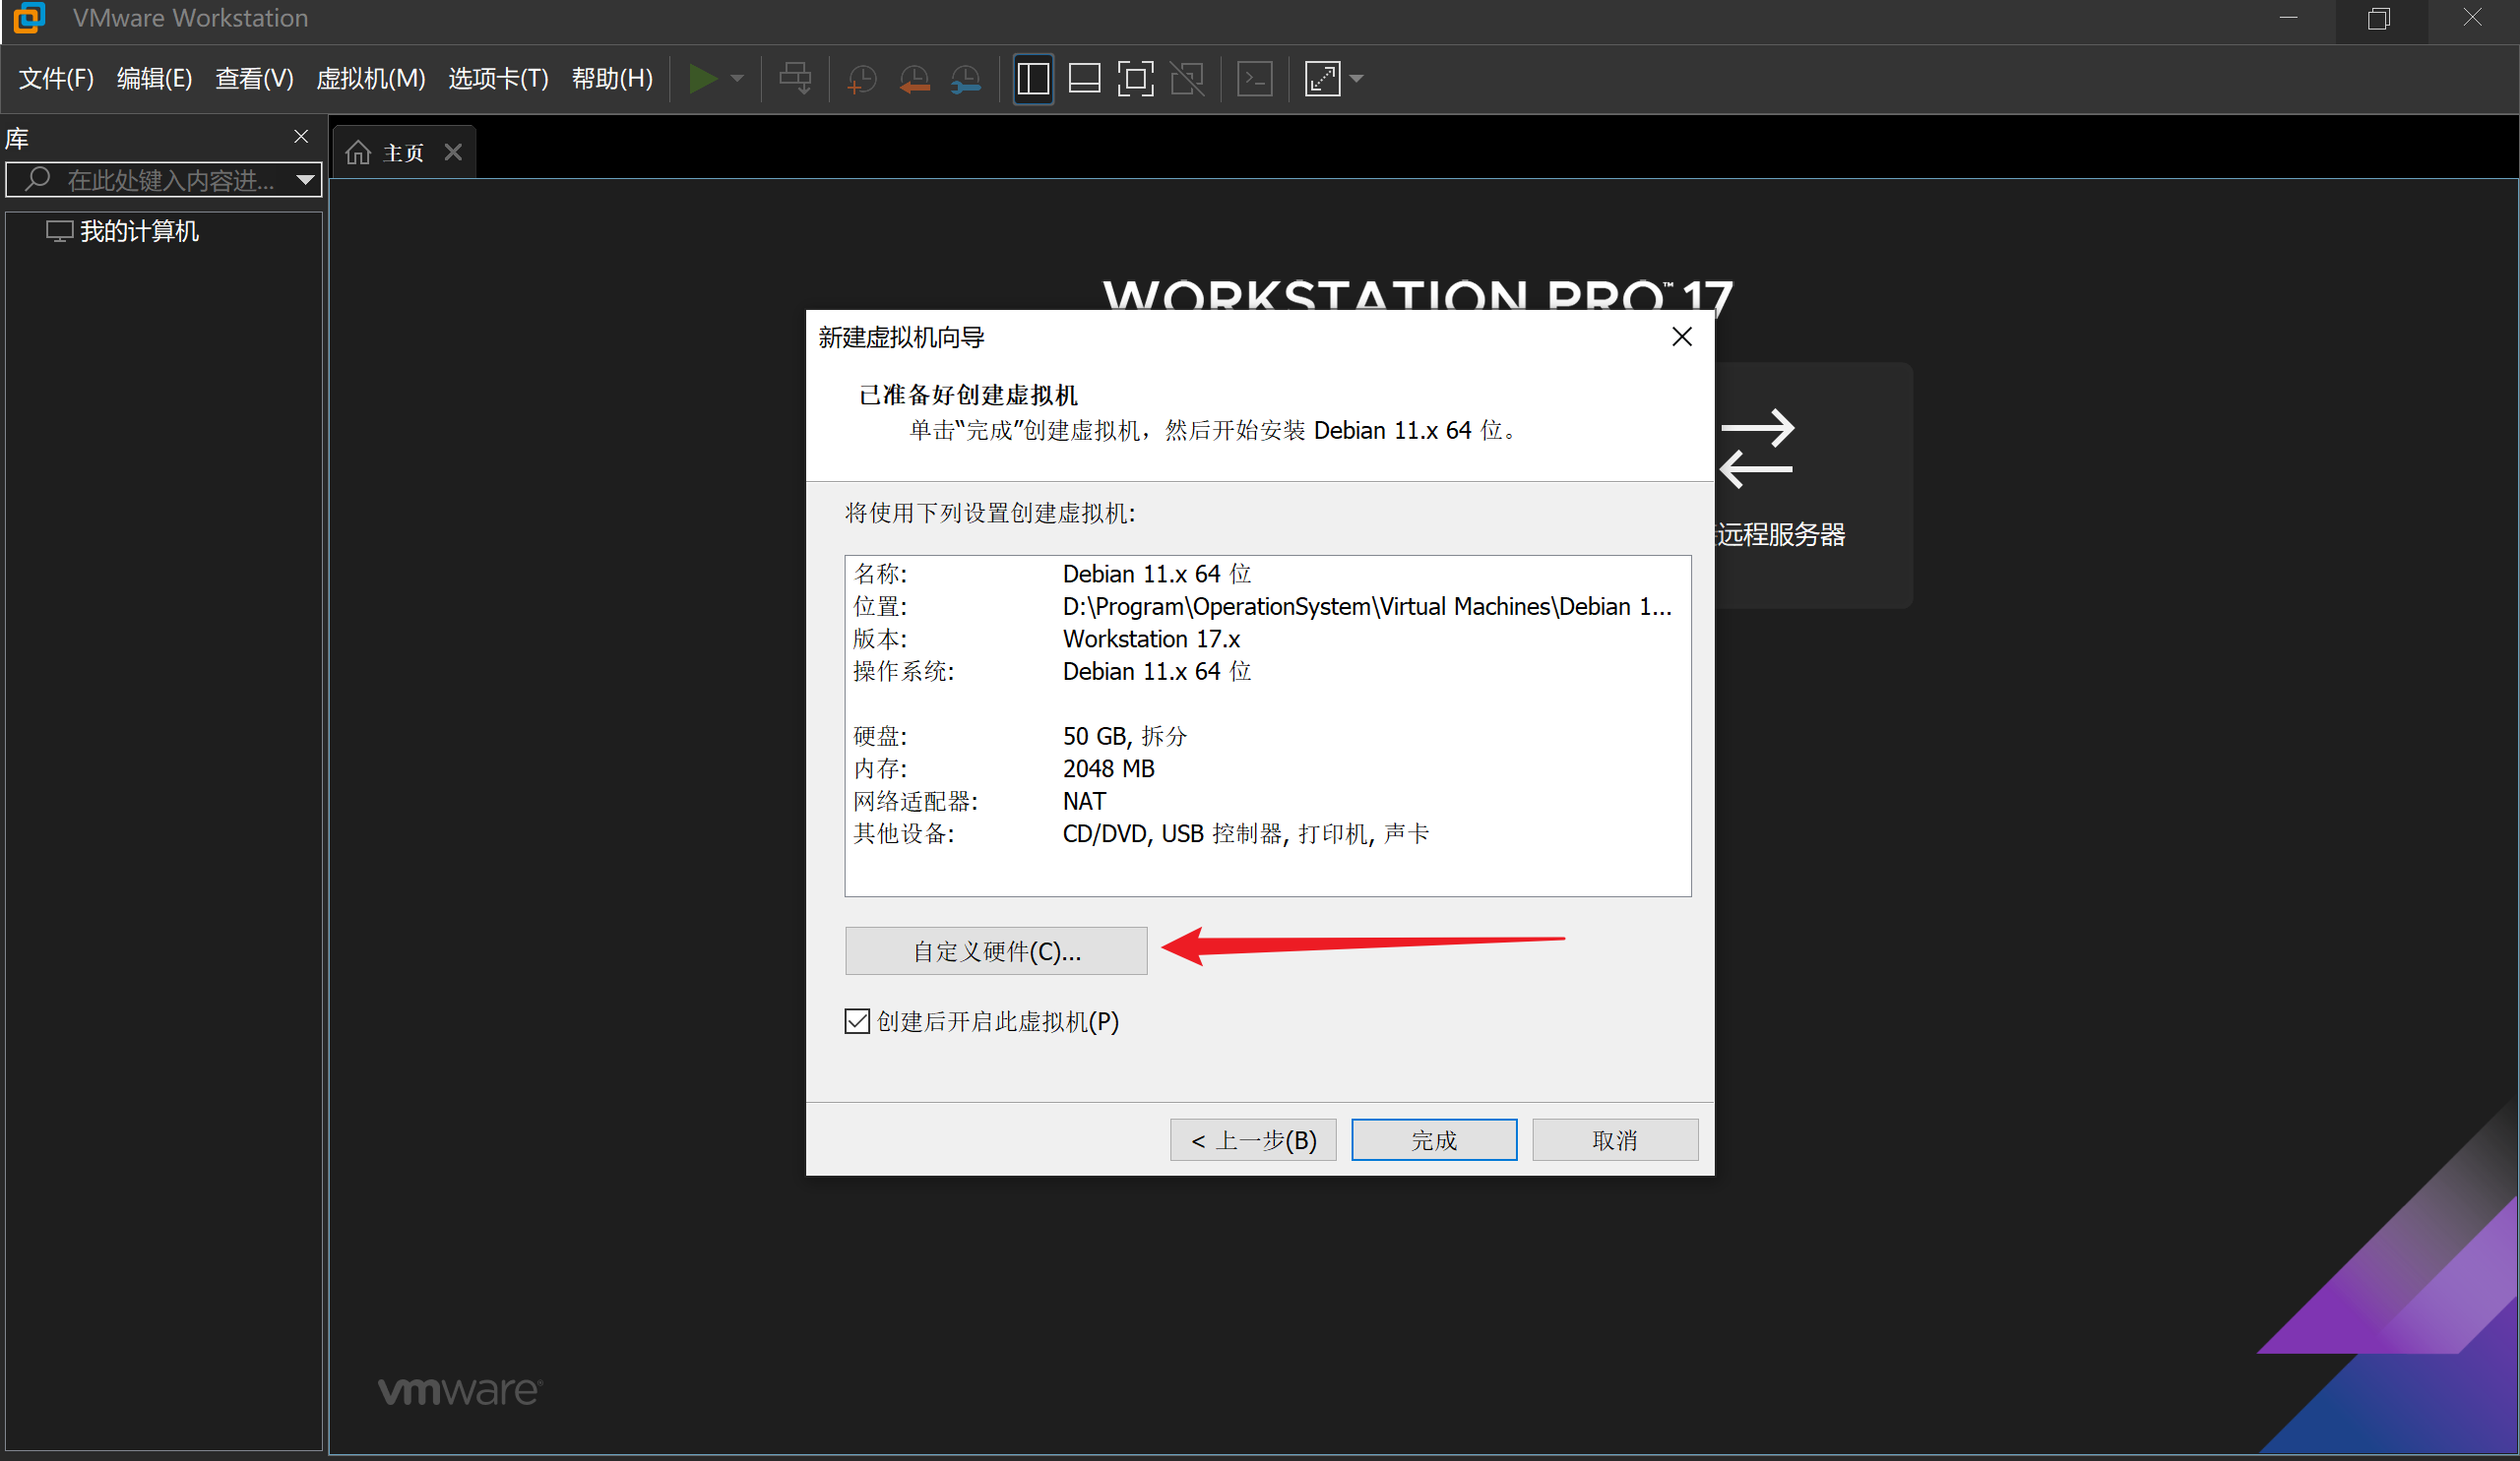Expand the library search dropdown arrow
The image size is (2520, 1461).
pos(306,180)
